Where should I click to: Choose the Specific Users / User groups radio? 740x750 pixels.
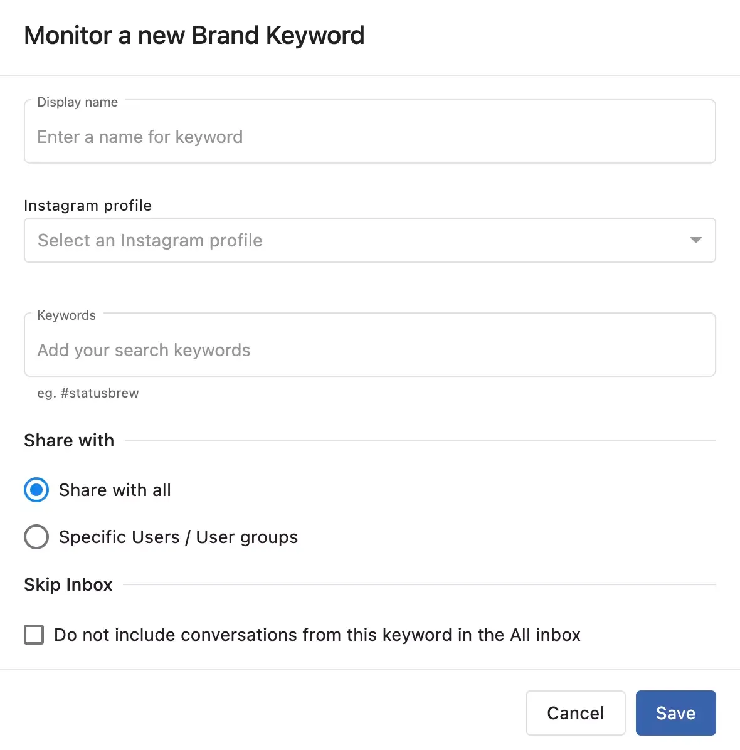coord(36,537)
